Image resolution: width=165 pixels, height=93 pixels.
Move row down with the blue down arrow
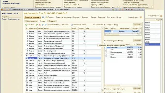(x=46, y=25)
